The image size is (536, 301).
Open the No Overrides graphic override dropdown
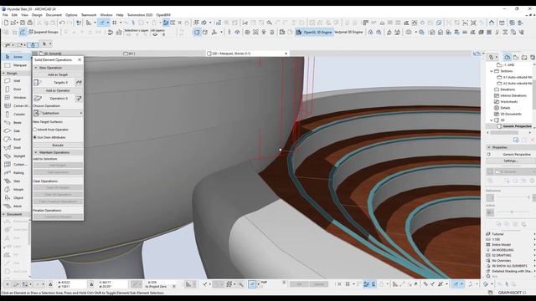[x=510, y=260]
